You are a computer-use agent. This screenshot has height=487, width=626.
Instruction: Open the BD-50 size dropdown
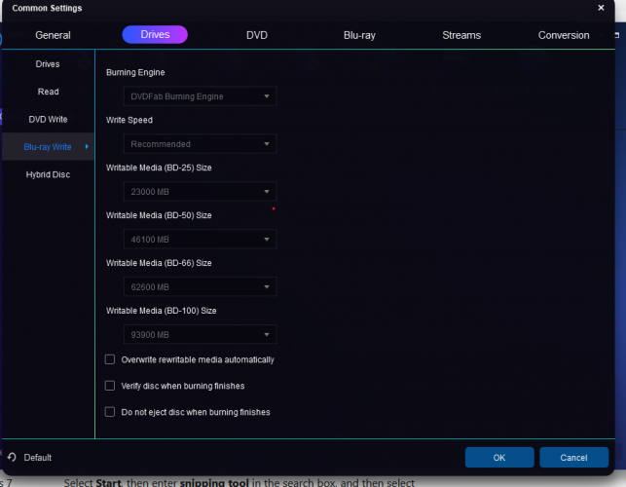pyautogui.click(x=200, y=240)
